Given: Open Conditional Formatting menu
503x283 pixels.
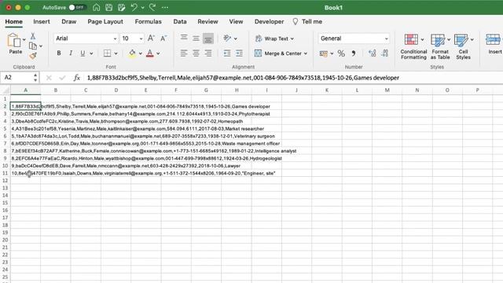Looking at the screenshot, I should (x=413, y=46).
